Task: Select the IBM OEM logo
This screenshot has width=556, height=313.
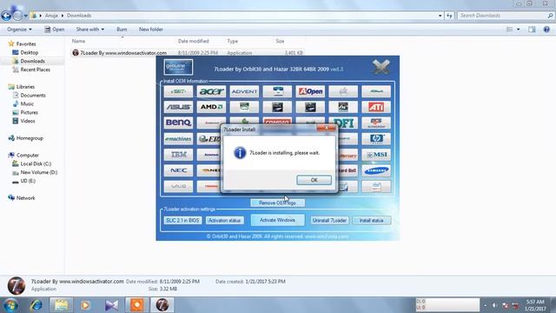Action: point(178,155)
